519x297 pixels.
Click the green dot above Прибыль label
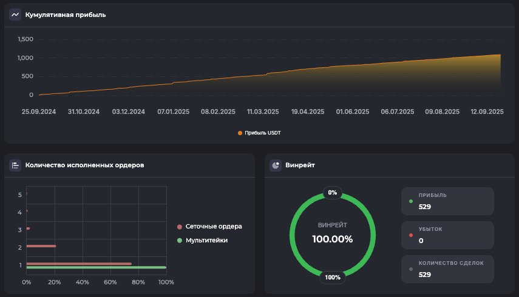click(411, 201)
